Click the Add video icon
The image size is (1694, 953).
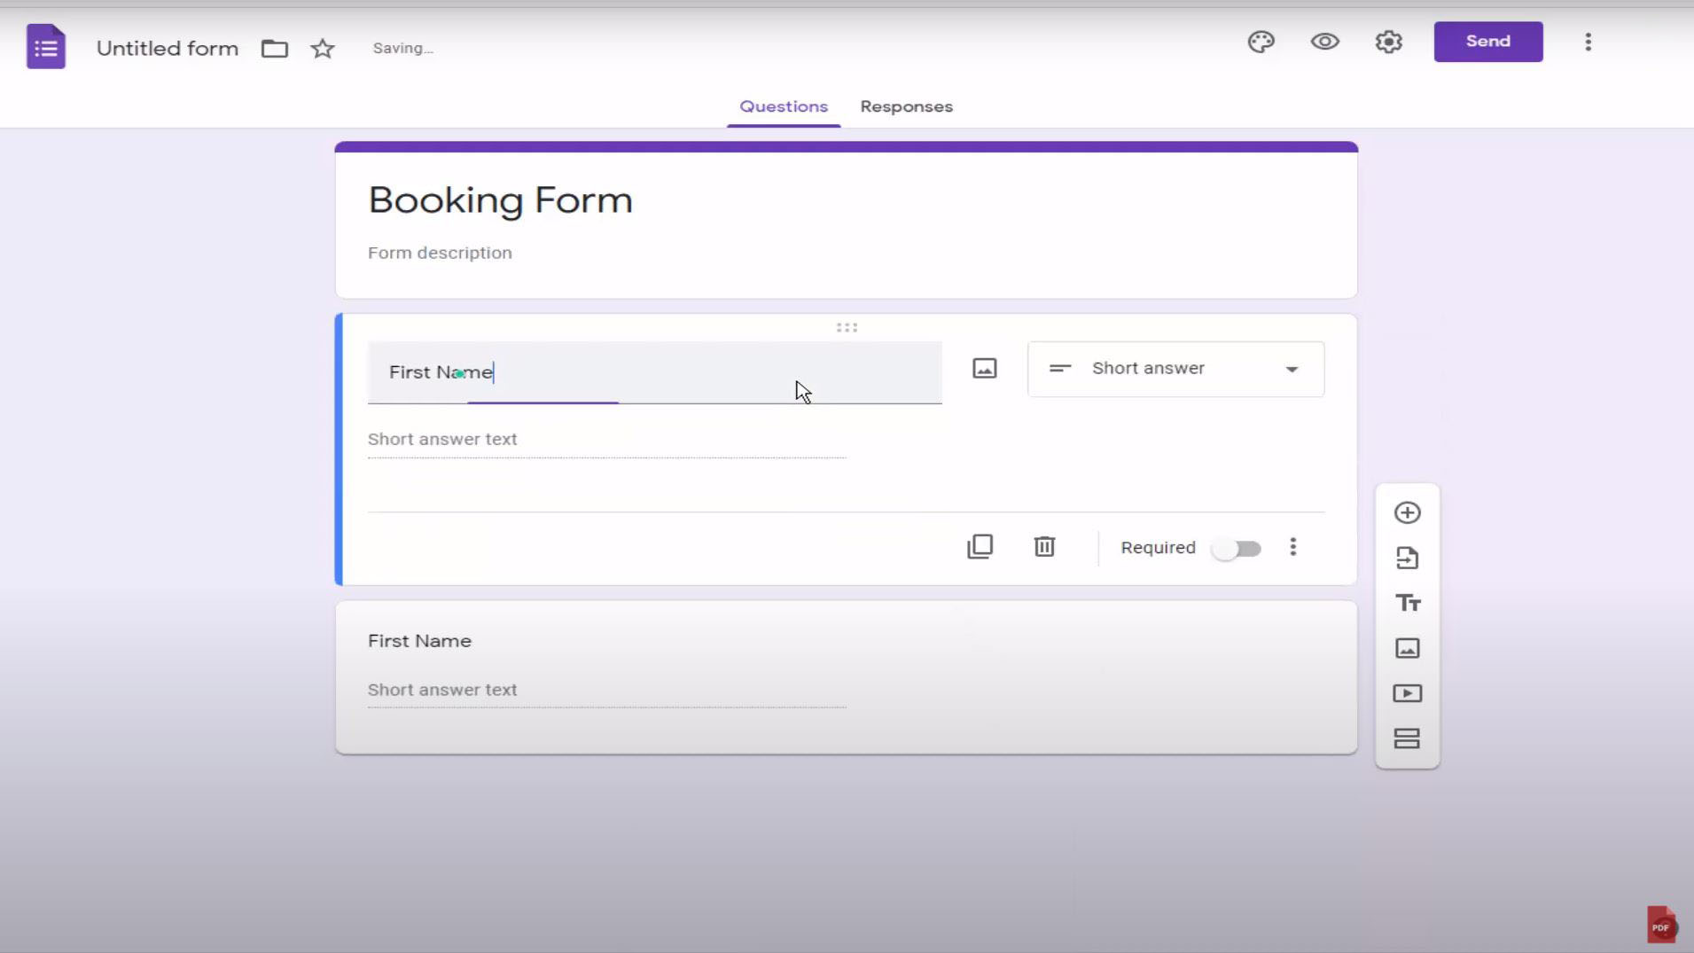1407,693
